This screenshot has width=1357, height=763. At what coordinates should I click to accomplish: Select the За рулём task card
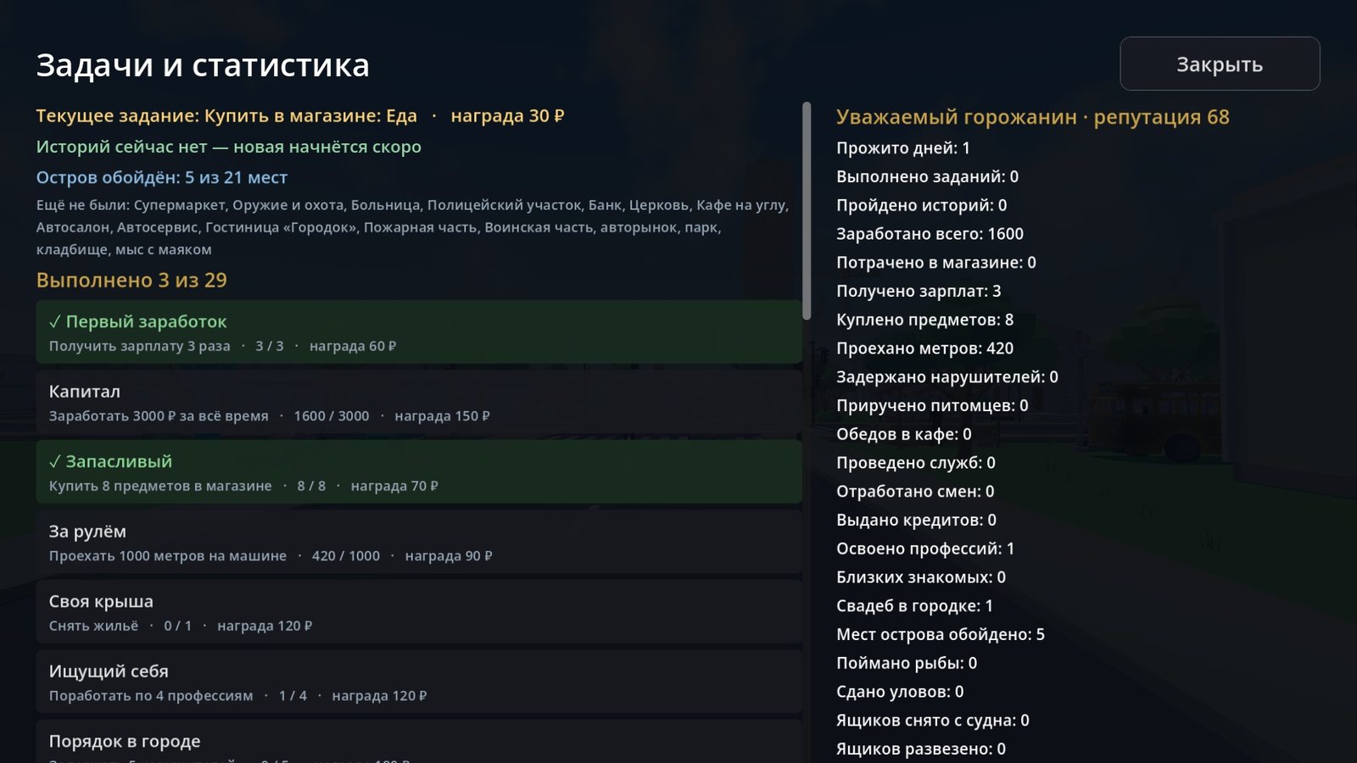pos(419,542)
